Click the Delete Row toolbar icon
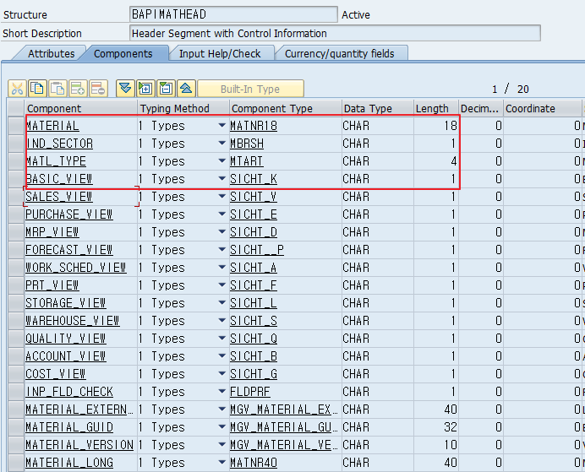Screen dimensions: 585x472 click(99, 89)
